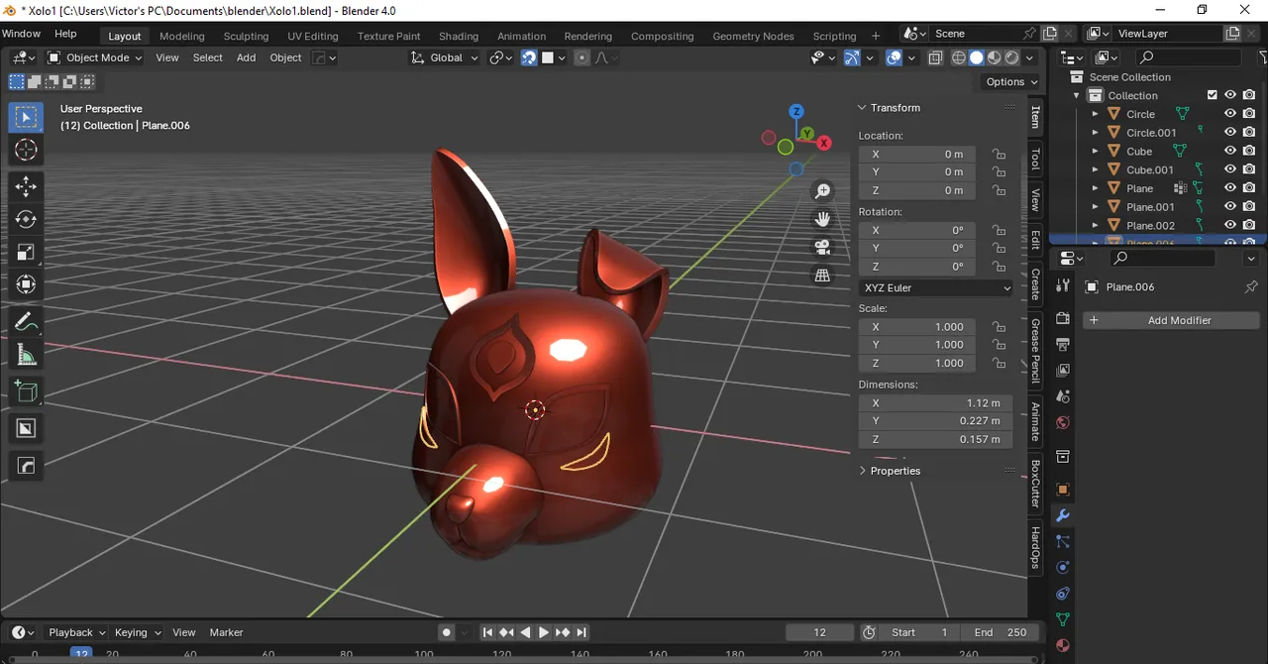1268x664 pixels.
Task: Open the Material properties tab icon
Action: point(1063,645)
